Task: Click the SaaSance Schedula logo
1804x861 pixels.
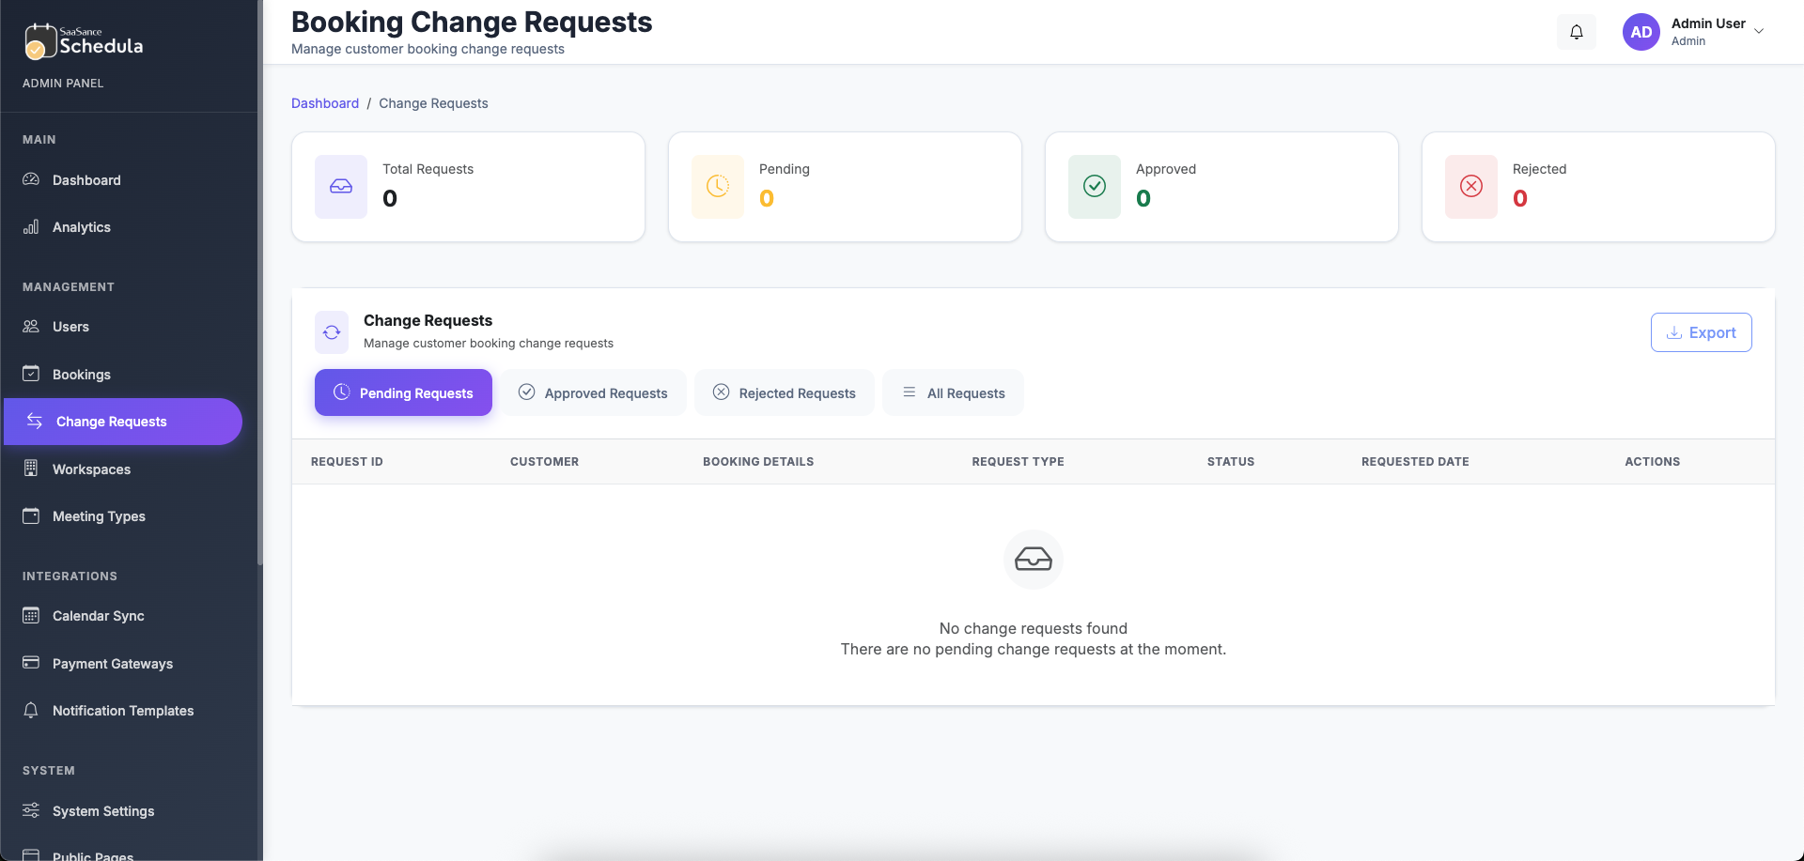Action: [83, 41]
